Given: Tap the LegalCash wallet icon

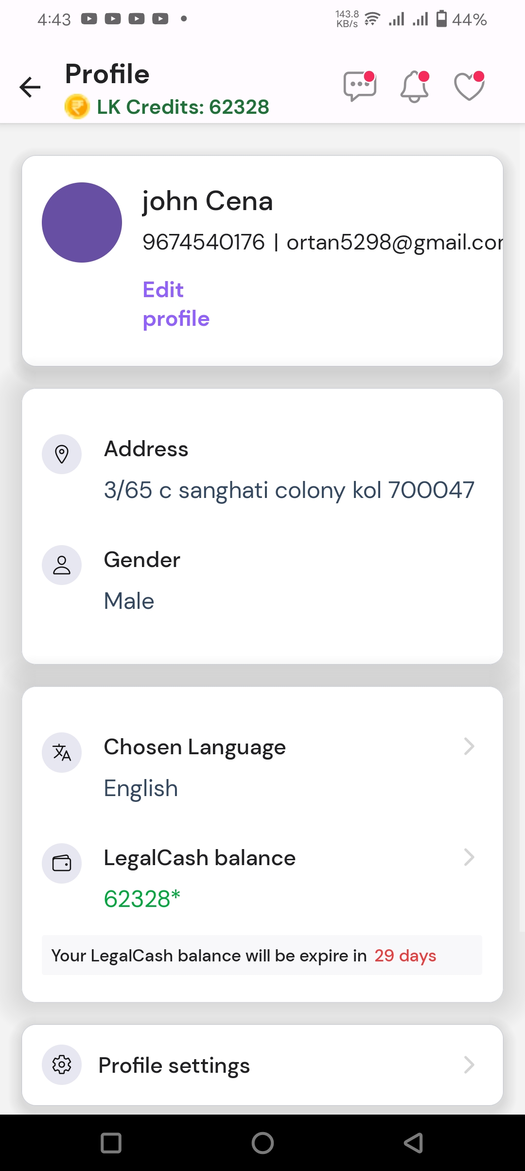Looking at the screenshot, I should pyautogui.click(x=62, y=863).
